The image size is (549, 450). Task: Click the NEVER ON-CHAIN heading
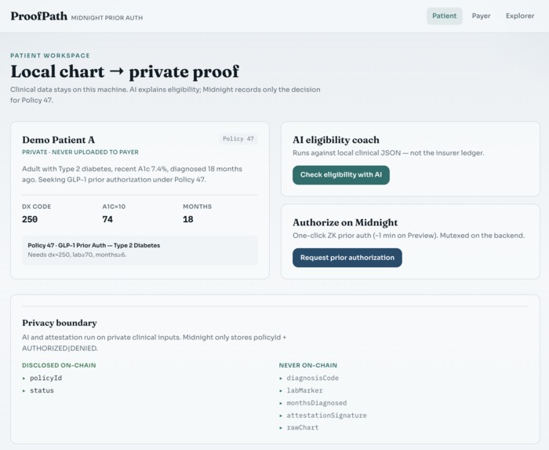tap(308, 365)
